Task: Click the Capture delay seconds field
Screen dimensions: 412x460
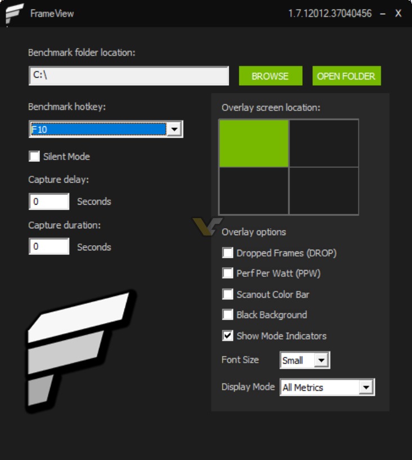Action: coord(49,201)
